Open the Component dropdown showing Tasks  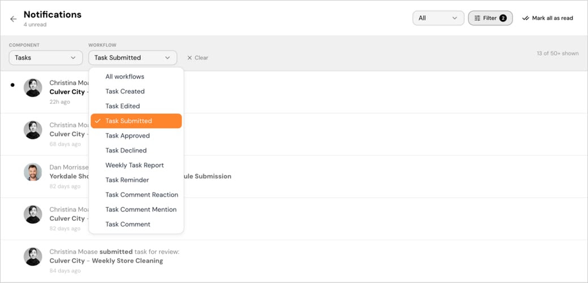(x=46, y=58)
